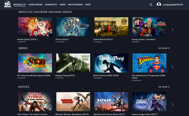Click the 'Movies' section heading
Image resolution: width=189 pixels, height=116 pixels.
point(24,87)
